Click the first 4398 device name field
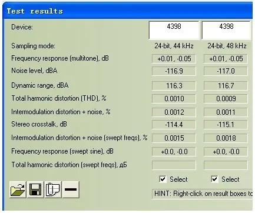The image size is (255, 213). (174, 31)
